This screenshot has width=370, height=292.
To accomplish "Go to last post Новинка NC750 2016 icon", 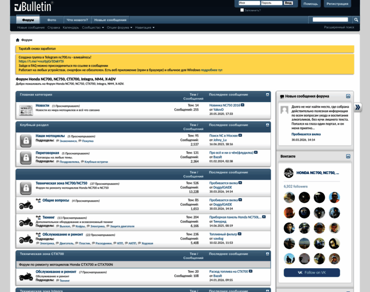I will click(242, 105).
